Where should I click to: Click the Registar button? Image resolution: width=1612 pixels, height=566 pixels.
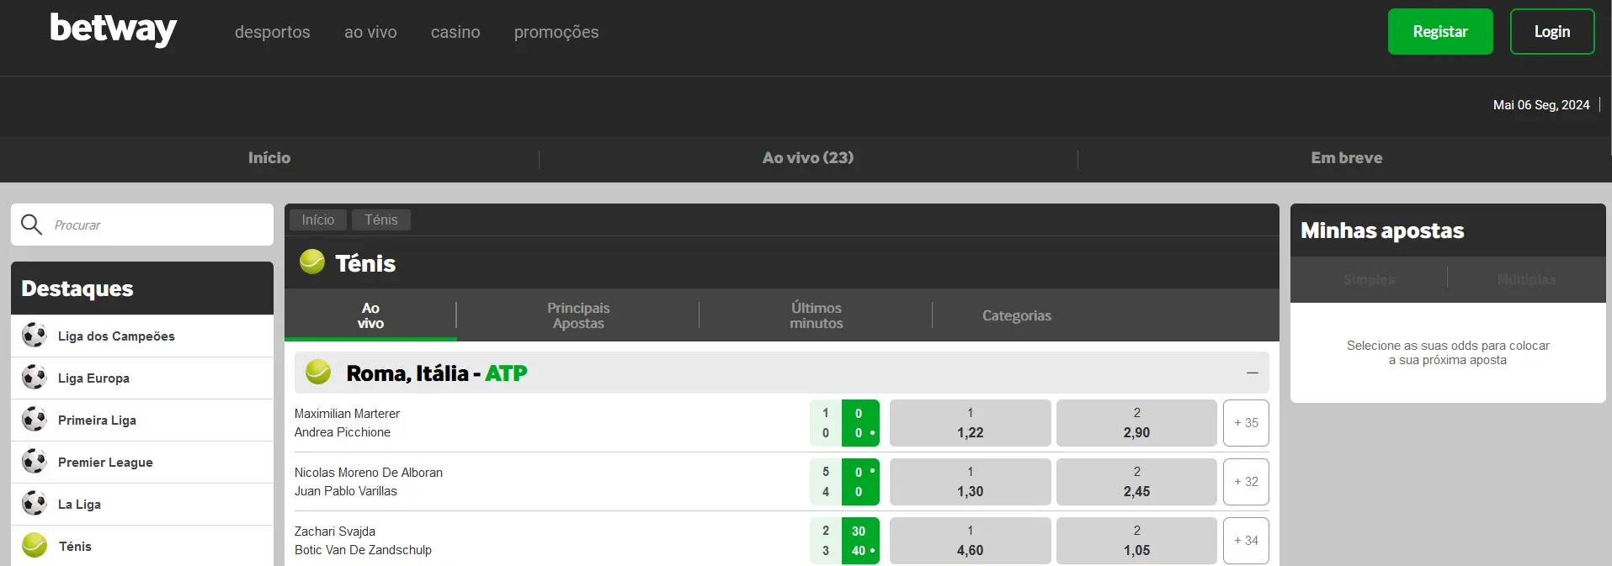tap(1440, 32)
